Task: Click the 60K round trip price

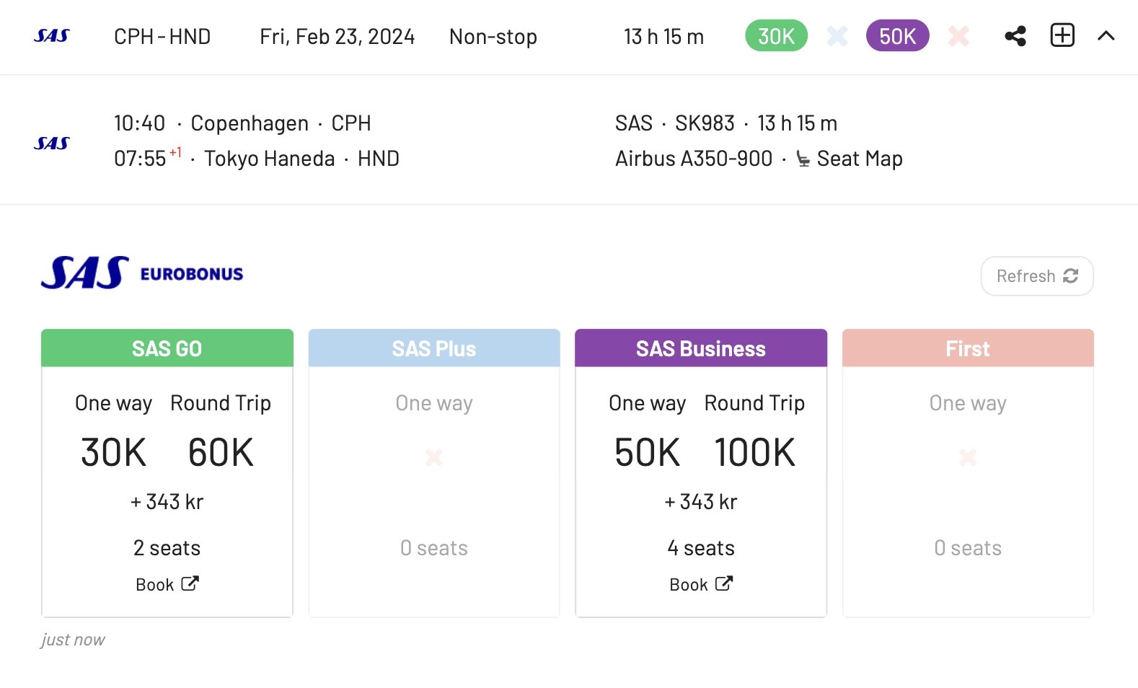Action: pyautogui.click(x=221, y=453)
